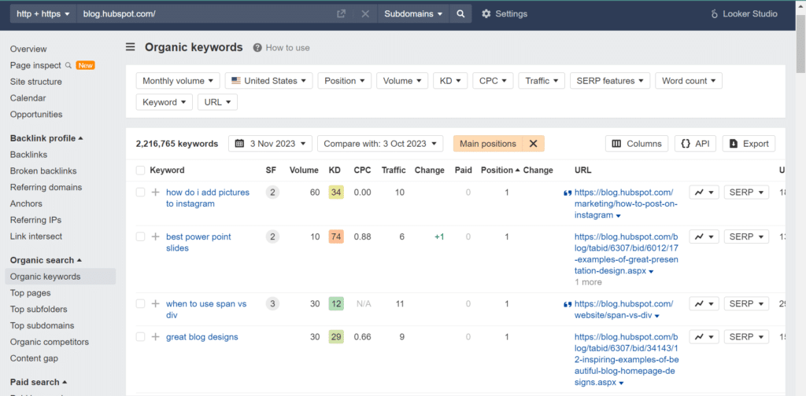Expand row plus for best power point slides
806x396 pixels.
click(156, 236)
